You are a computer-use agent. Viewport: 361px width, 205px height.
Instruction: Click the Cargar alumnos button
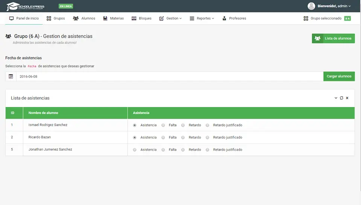339,76
